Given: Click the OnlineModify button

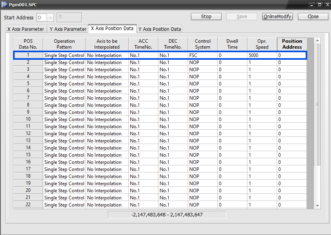Looking at the screenshot, I should coord(278,17).
